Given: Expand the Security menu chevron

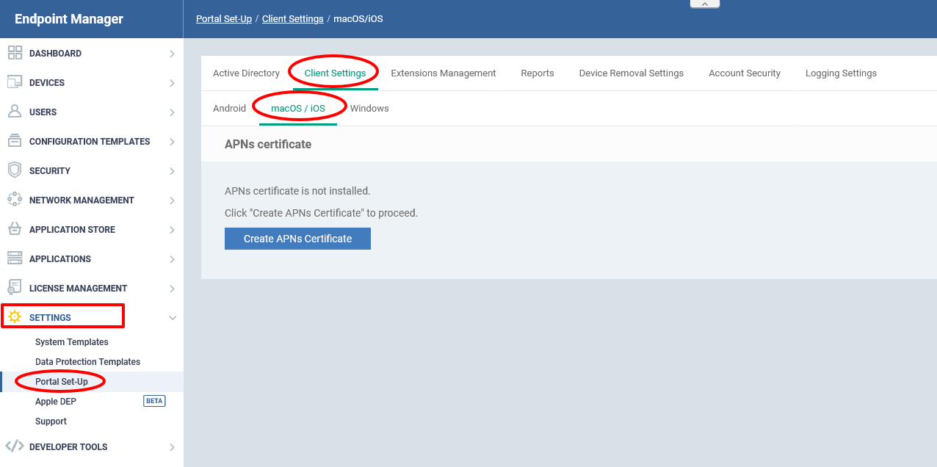Looking at the screenshot, I should (x=172, y=171).
